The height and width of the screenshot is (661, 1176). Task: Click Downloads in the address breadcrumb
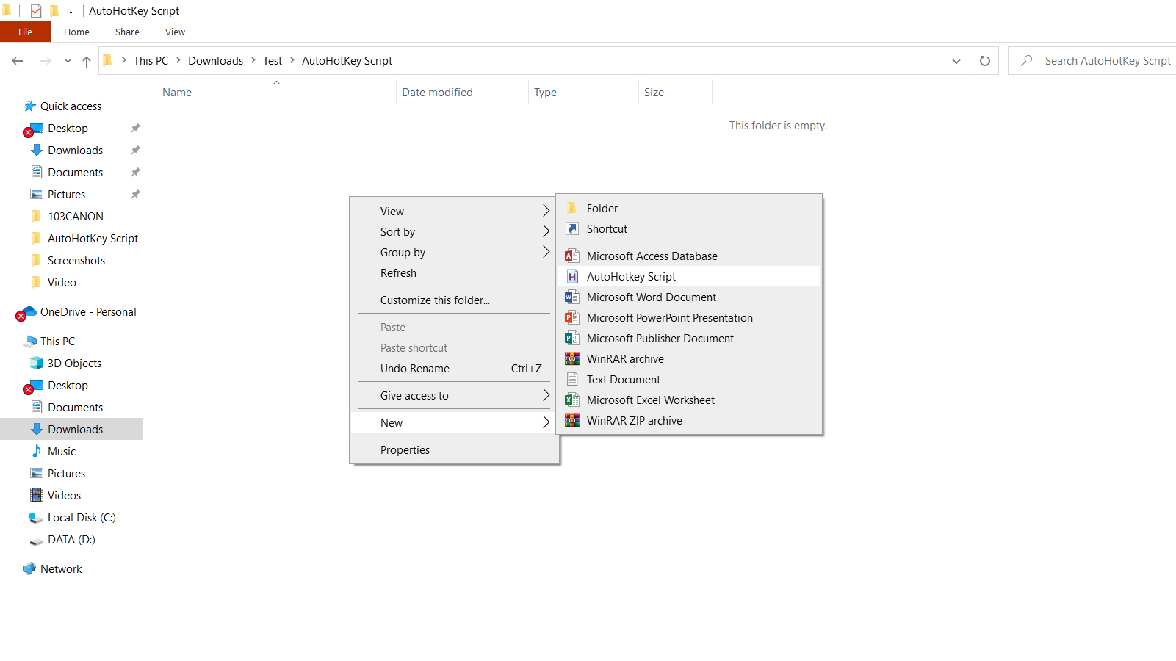pyautogui.click(x=215, y=61)
